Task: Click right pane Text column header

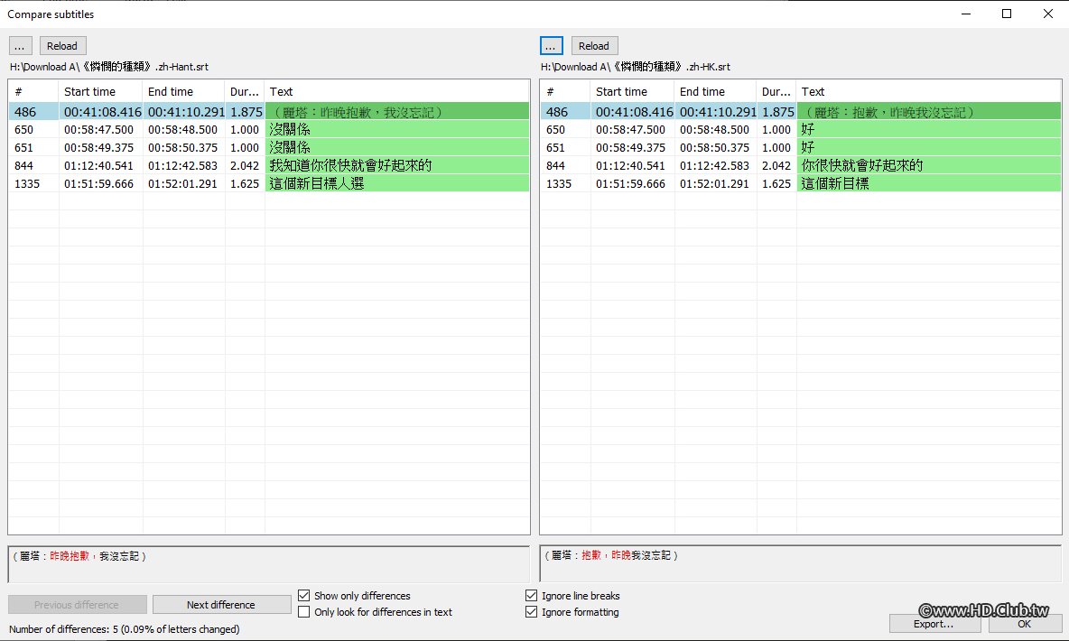Action: click(x=928, y=91)
